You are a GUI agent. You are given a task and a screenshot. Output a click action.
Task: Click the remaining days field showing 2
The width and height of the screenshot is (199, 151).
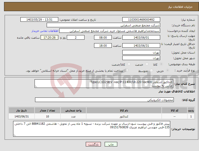(x=76, y=37)
